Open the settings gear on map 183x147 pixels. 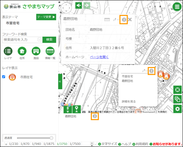click(177, 109)
